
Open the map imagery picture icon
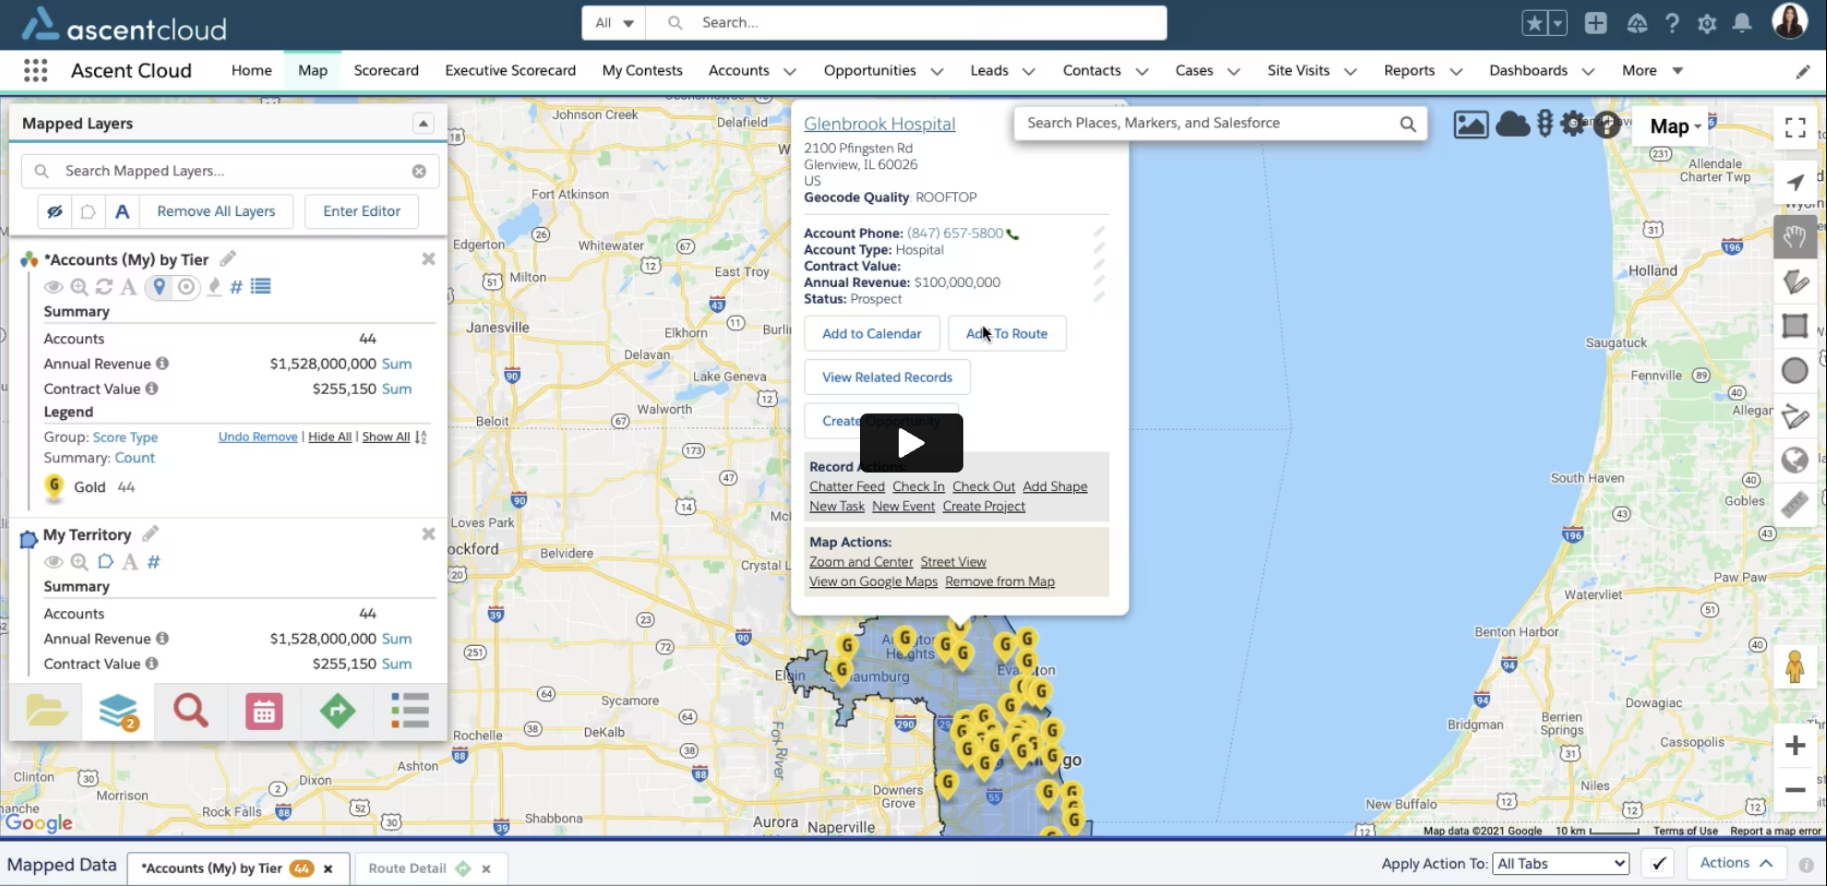(x=1471, y=125)
